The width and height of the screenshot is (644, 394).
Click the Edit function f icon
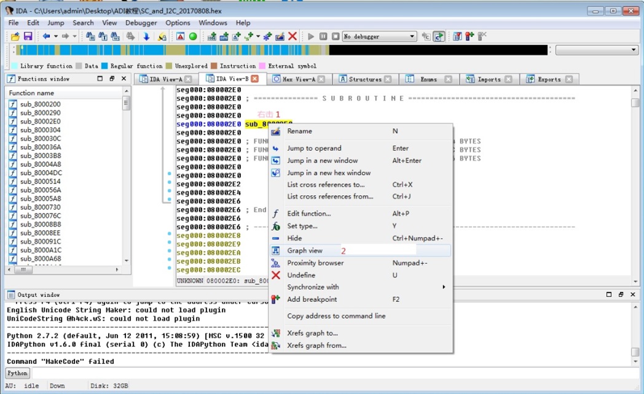click(275, 213)
